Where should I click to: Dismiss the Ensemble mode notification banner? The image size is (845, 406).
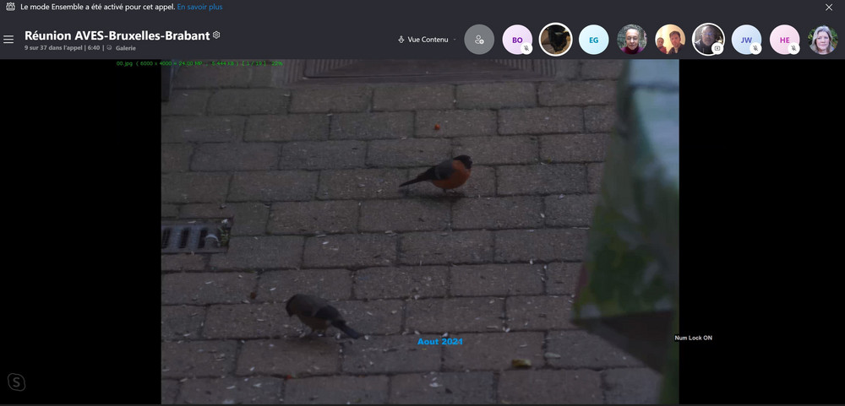(x=828, y=7)
